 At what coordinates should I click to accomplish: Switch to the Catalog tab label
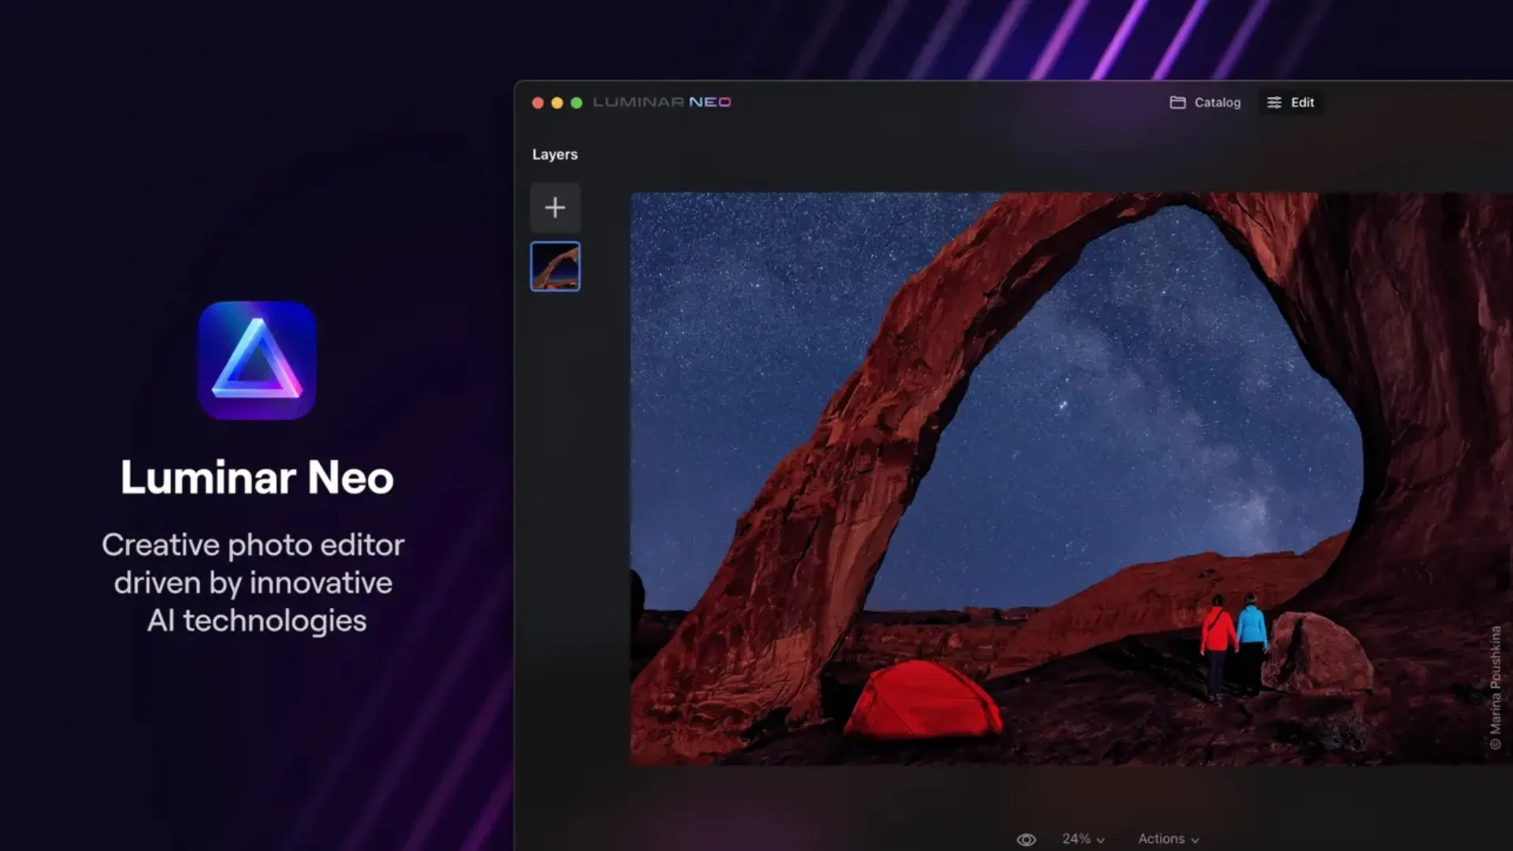point(1217,102)
